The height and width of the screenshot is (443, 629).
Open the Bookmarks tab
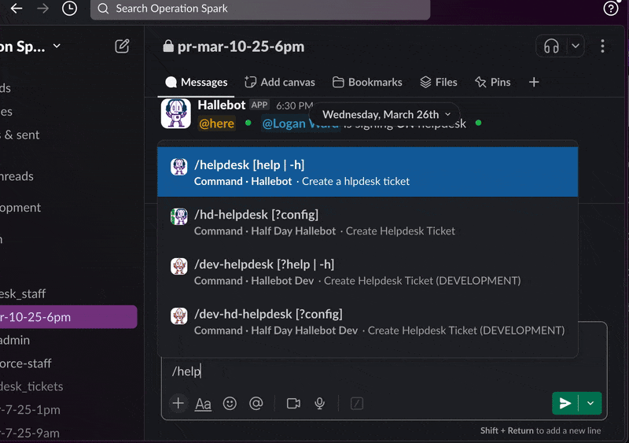click(367, 83)
